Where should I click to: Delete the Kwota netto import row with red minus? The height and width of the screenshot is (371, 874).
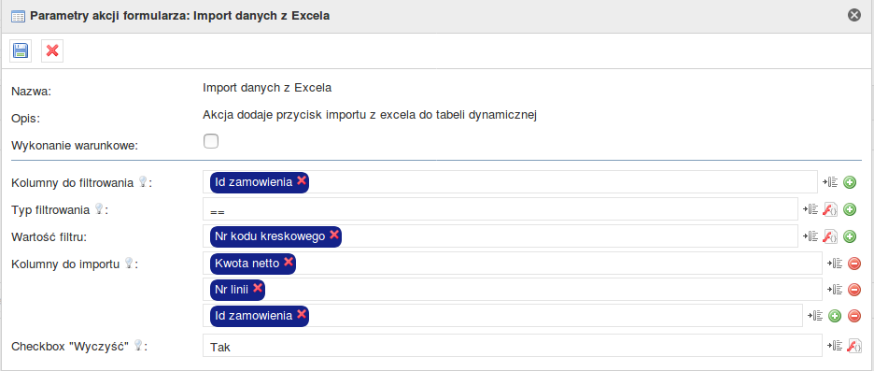(x=854, y=264)
